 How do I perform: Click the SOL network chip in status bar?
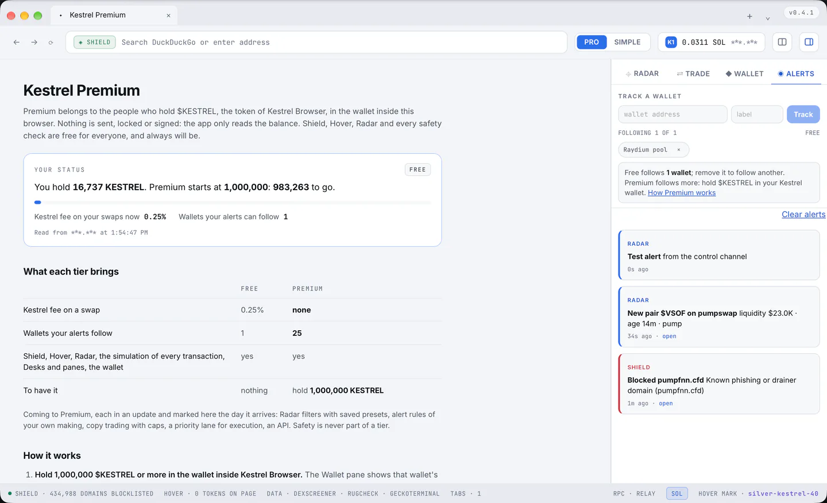(677, 494)
